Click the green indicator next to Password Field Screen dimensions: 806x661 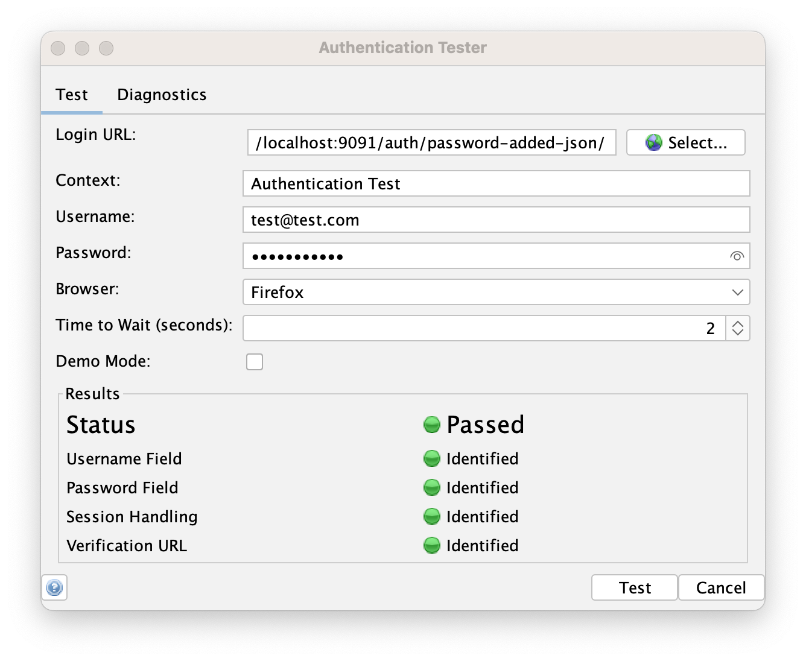tap(431, 488)
